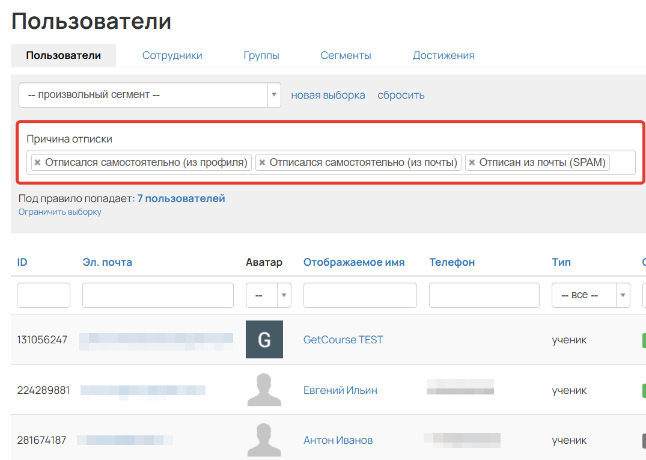Click the Эл. почта search field

tap(157, 295)
